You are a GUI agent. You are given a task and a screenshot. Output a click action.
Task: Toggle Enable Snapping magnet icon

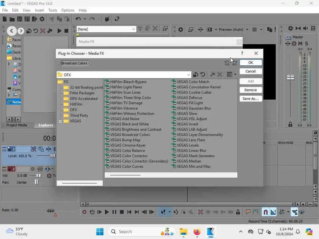click(x=265, y=212)
